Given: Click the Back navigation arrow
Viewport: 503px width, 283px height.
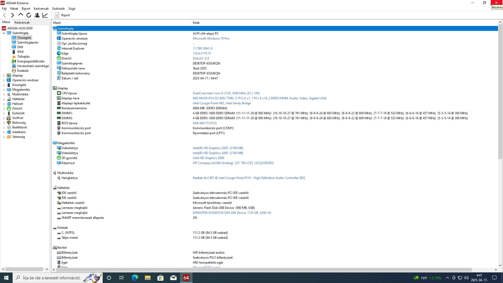Looking at the screenshot, I should click(4, 15).
